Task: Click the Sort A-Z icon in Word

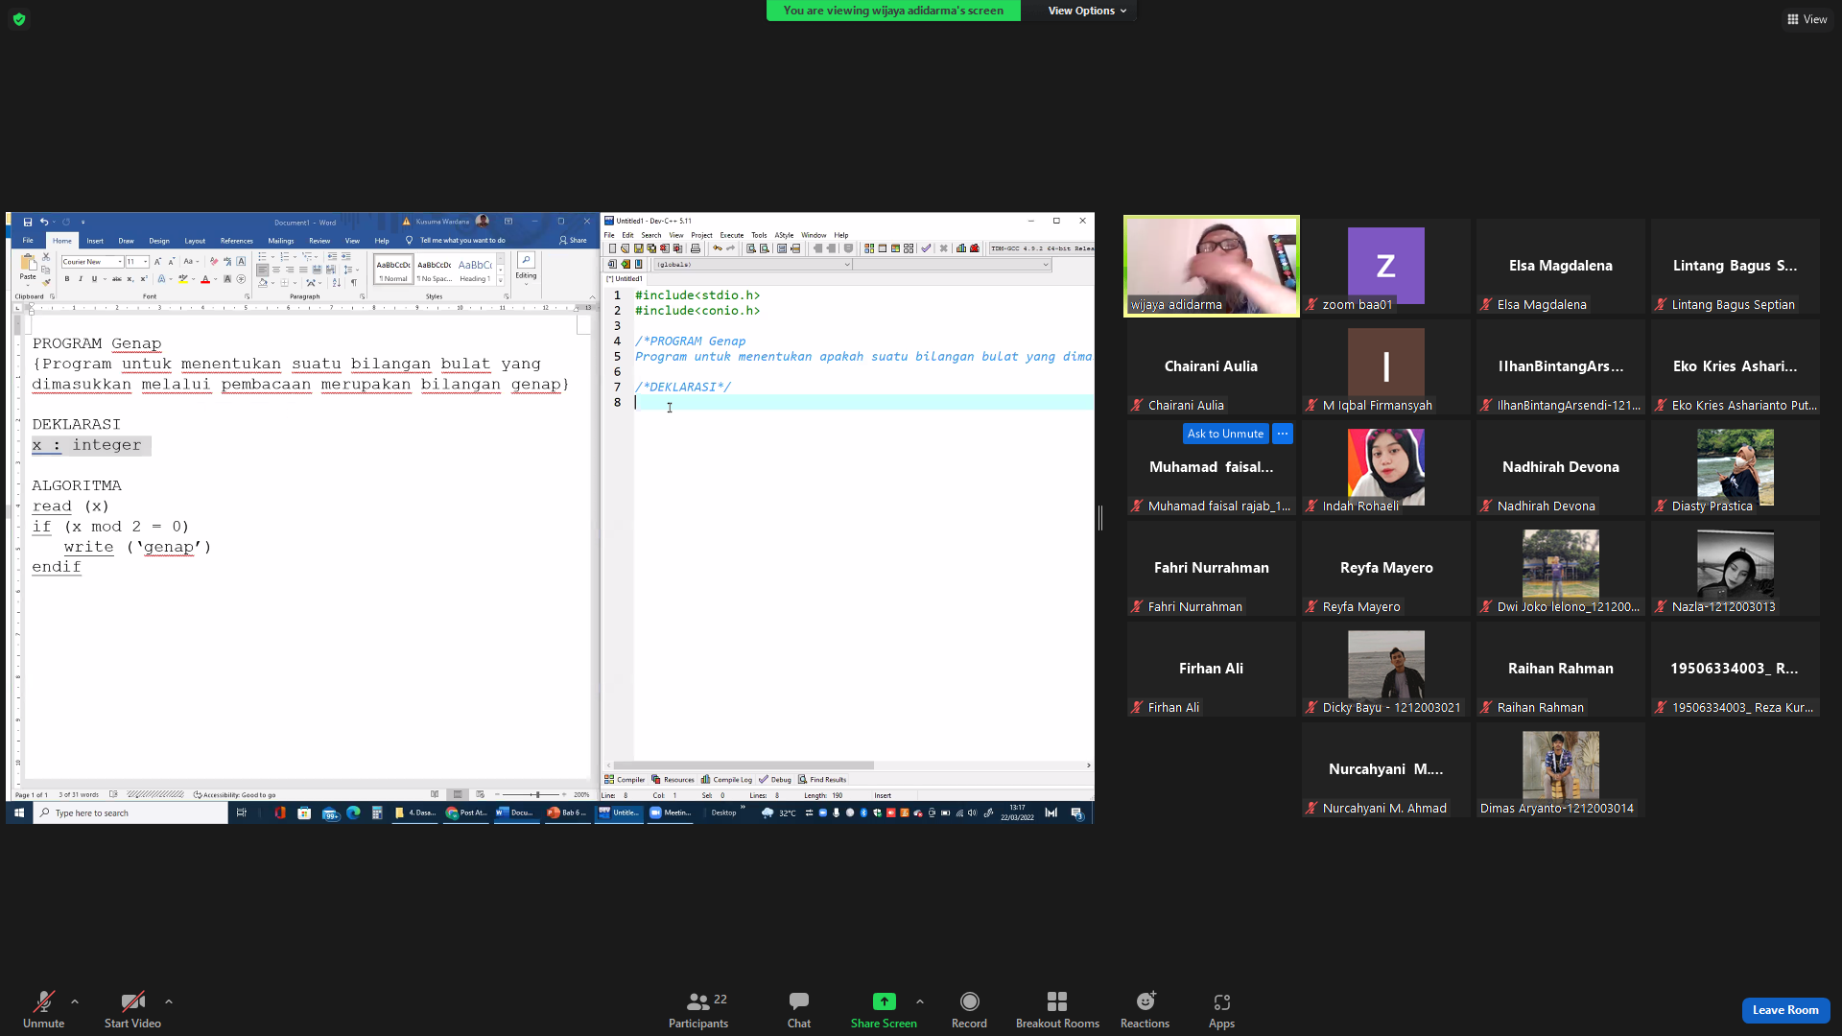Action: 336,282
